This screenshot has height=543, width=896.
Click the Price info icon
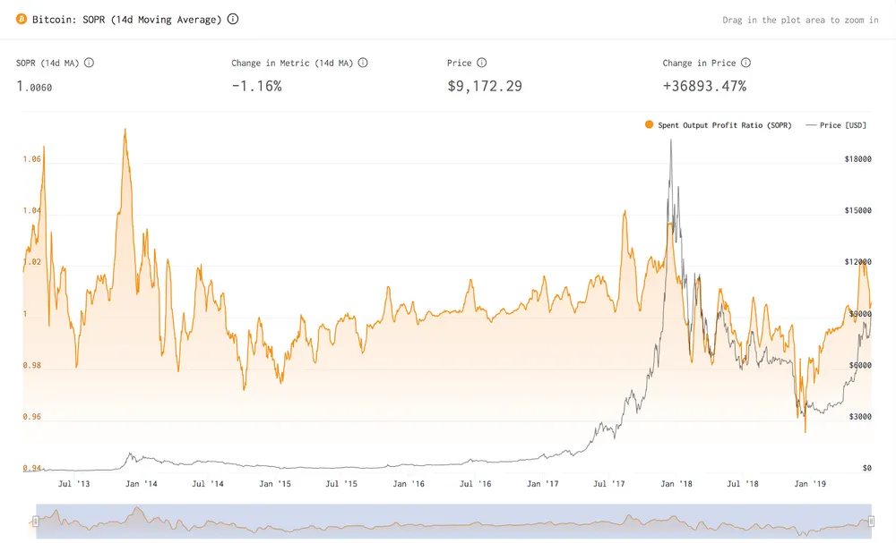point(481,63)
